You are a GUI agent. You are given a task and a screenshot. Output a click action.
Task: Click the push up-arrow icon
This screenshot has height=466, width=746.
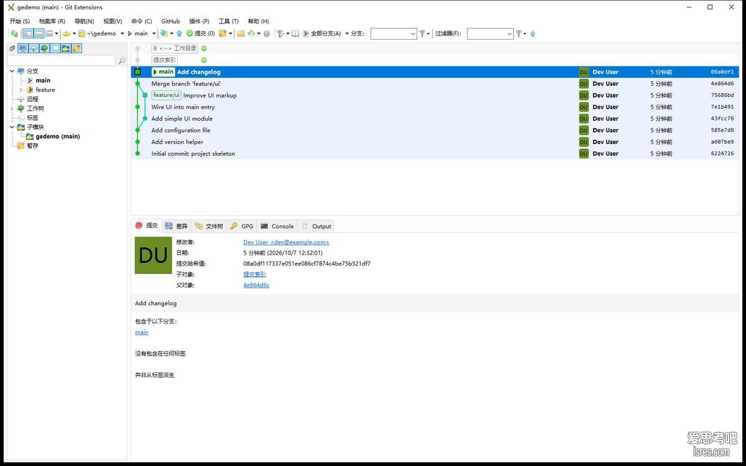[180, 34]
